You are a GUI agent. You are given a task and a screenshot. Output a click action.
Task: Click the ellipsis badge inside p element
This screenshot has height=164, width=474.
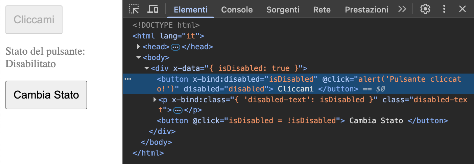[x=178, y=110]
